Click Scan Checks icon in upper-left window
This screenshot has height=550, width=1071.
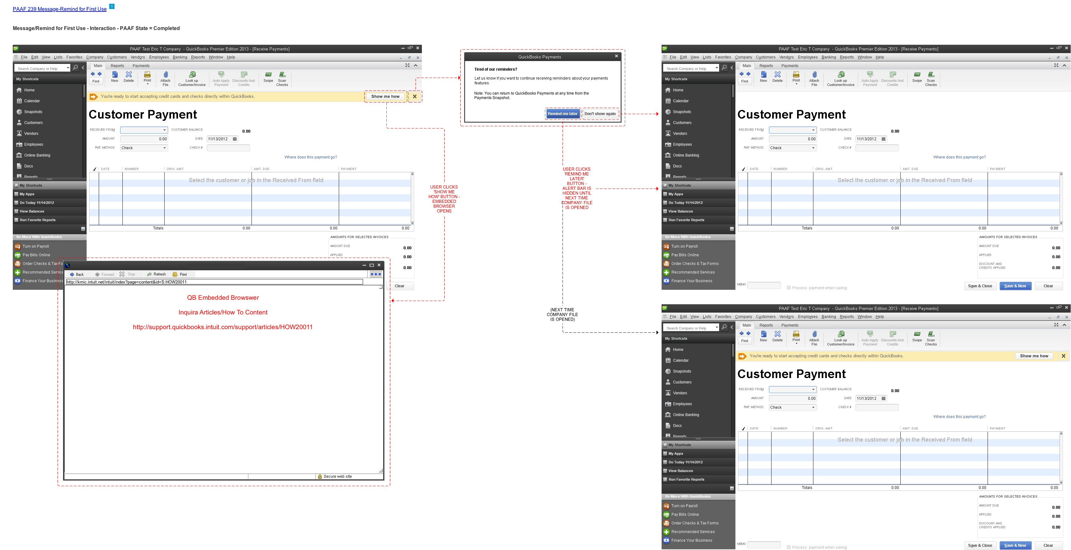[x=282, y=79]
